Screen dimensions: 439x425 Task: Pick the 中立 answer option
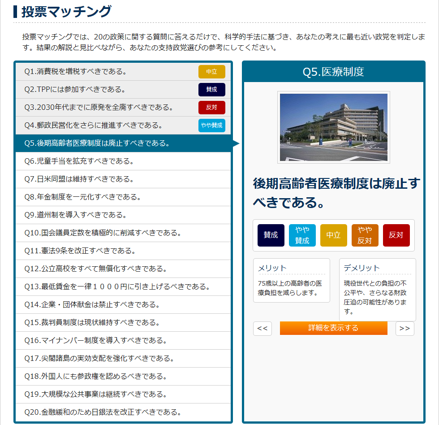(x=334, y=235)
